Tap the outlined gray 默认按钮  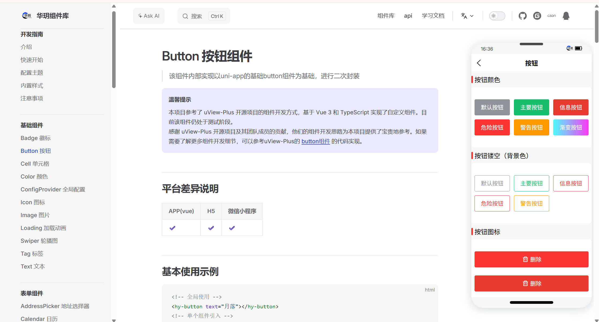pyautogui.click(x=492, y=183)
